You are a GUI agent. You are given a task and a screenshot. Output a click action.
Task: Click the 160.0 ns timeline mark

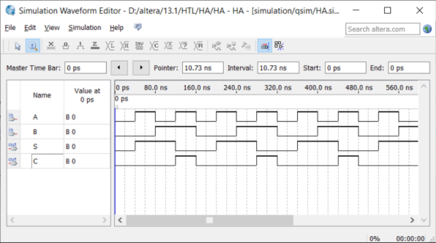pyautogui.click(x=197, y=88)
